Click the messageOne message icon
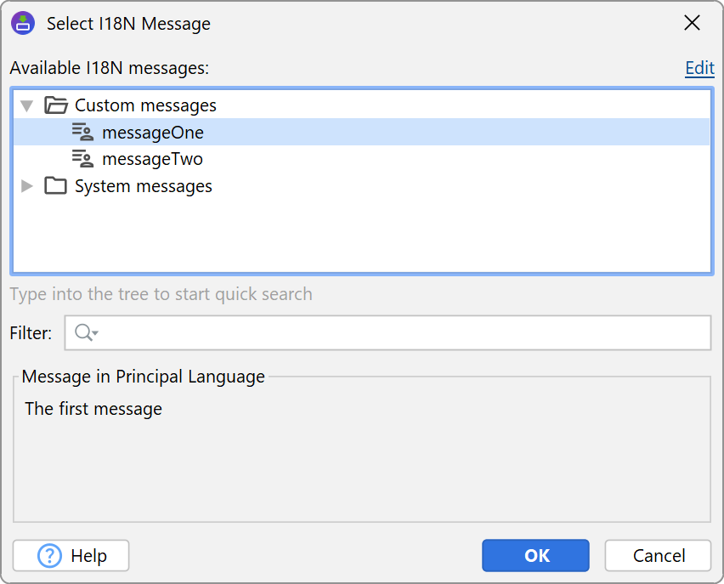 [82, 133]
